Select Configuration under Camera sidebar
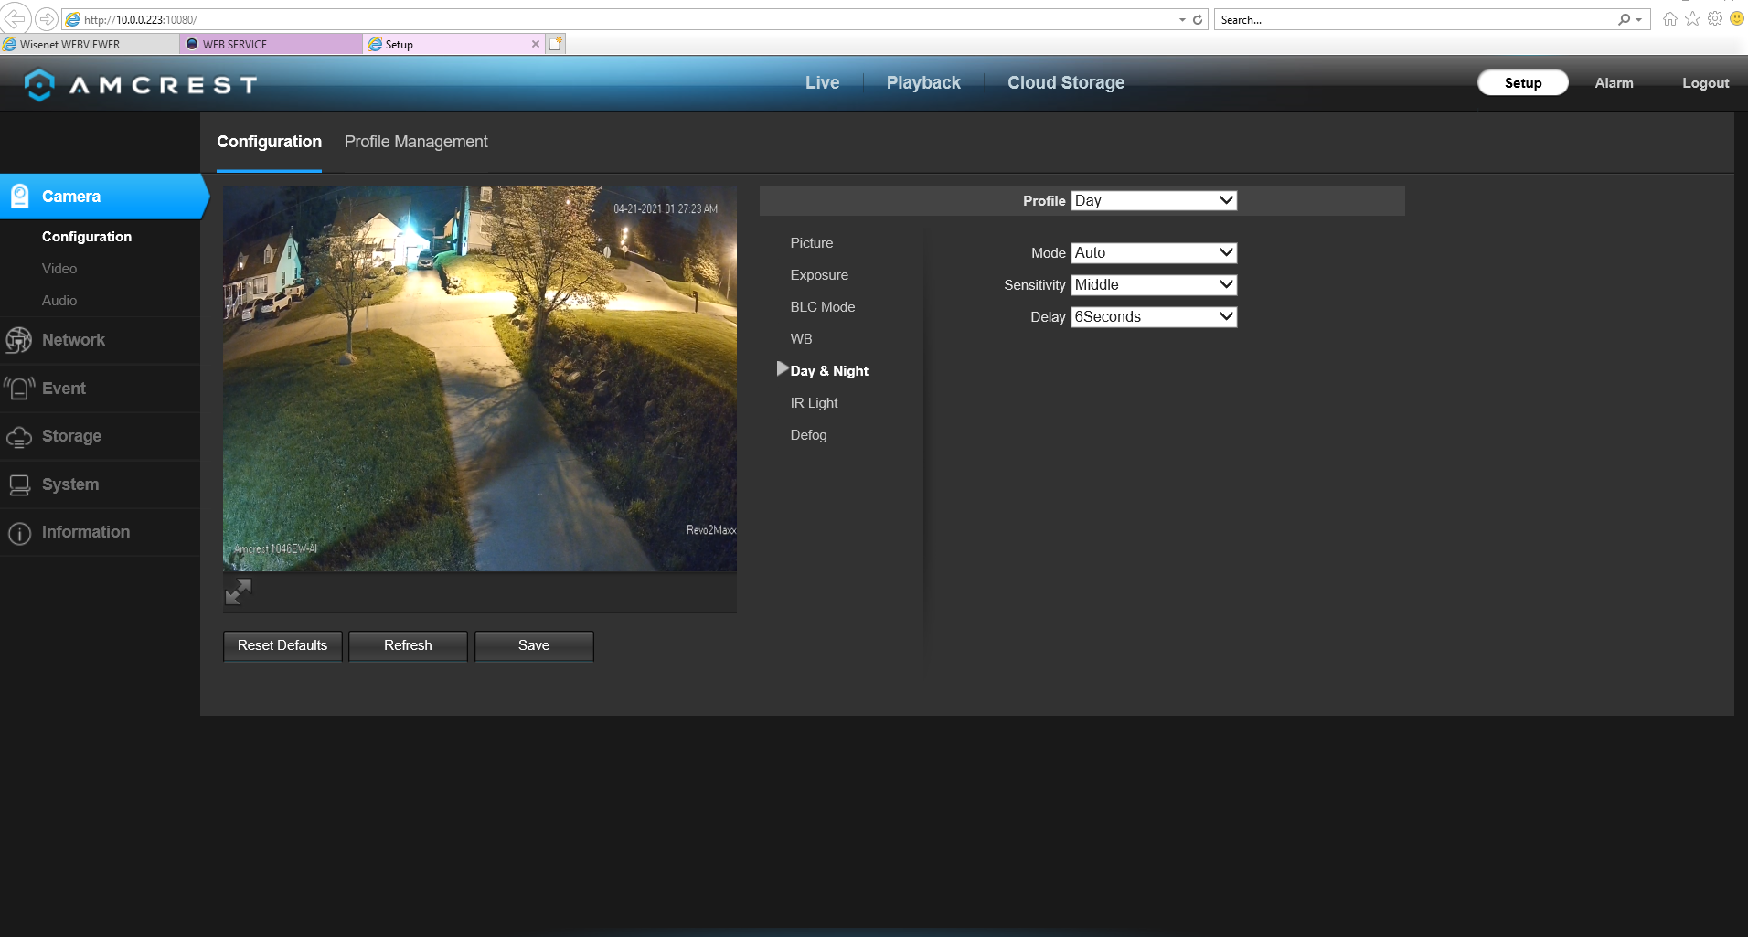Viewport: 1748px width, 937px height. pos(87,237)
